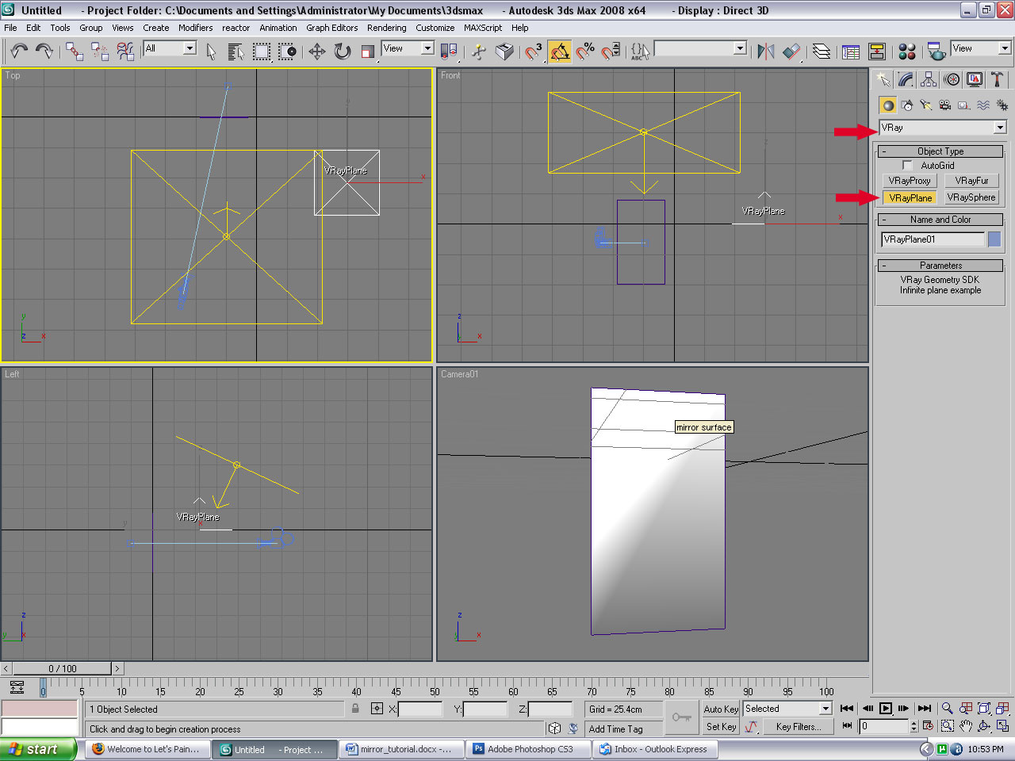
Task: Open the Material Editor
Action: (x=907, y=52)
